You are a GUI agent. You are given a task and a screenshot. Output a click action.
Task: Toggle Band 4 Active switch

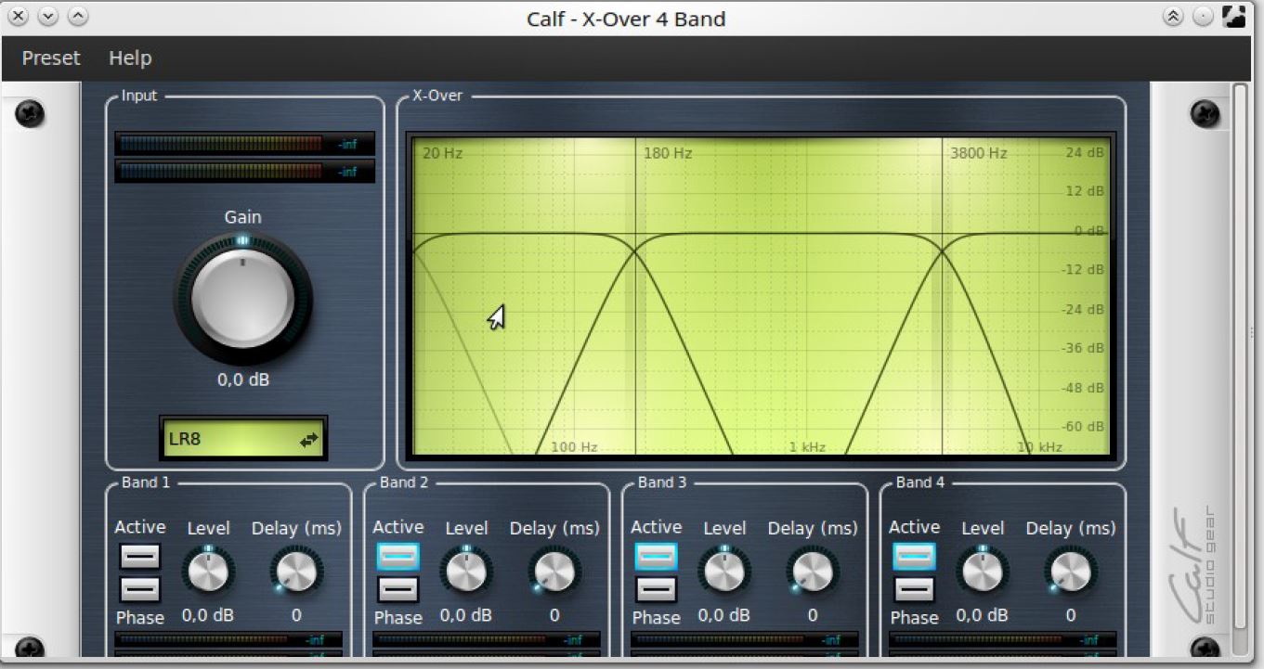coord(914,557)
